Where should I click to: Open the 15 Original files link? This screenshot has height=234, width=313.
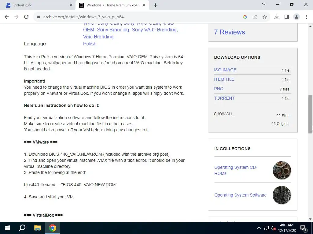[x=280, y=124]
